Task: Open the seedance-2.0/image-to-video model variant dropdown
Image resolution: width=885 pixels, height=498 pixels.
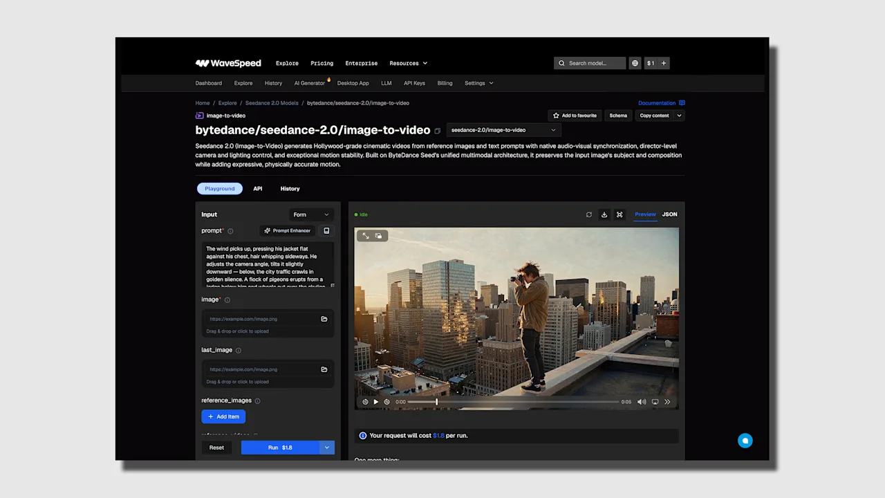Action: click(503, 130)
